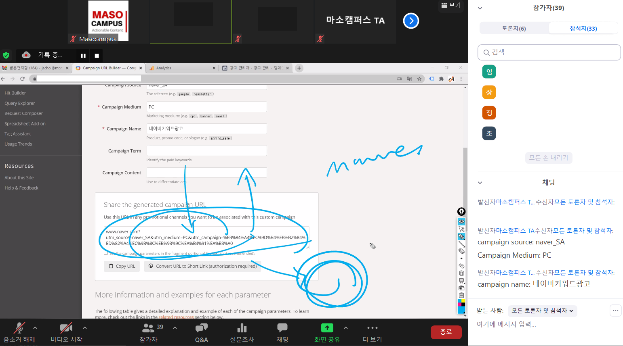Viewport: 623px width, 346px height.
Task: Click the camera snapshot icon in toolbar
Action: [461, 288]
